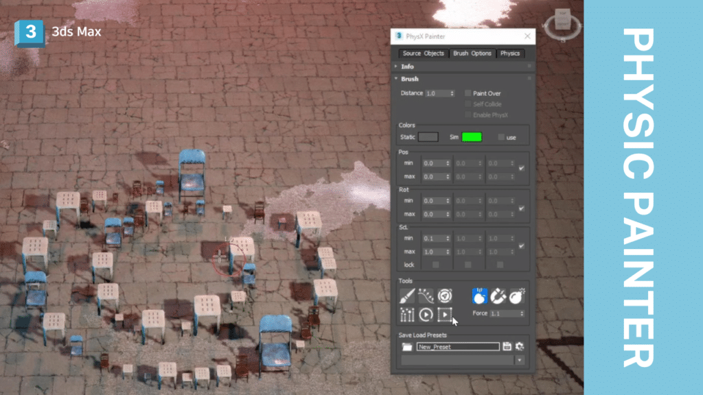Click the Distance value field
The width and height of the screenshot is (703, 395).
point(437,93)
